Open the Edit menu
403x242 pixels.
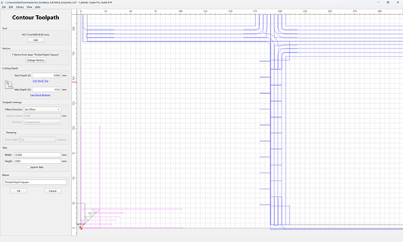tap(11, 7)
